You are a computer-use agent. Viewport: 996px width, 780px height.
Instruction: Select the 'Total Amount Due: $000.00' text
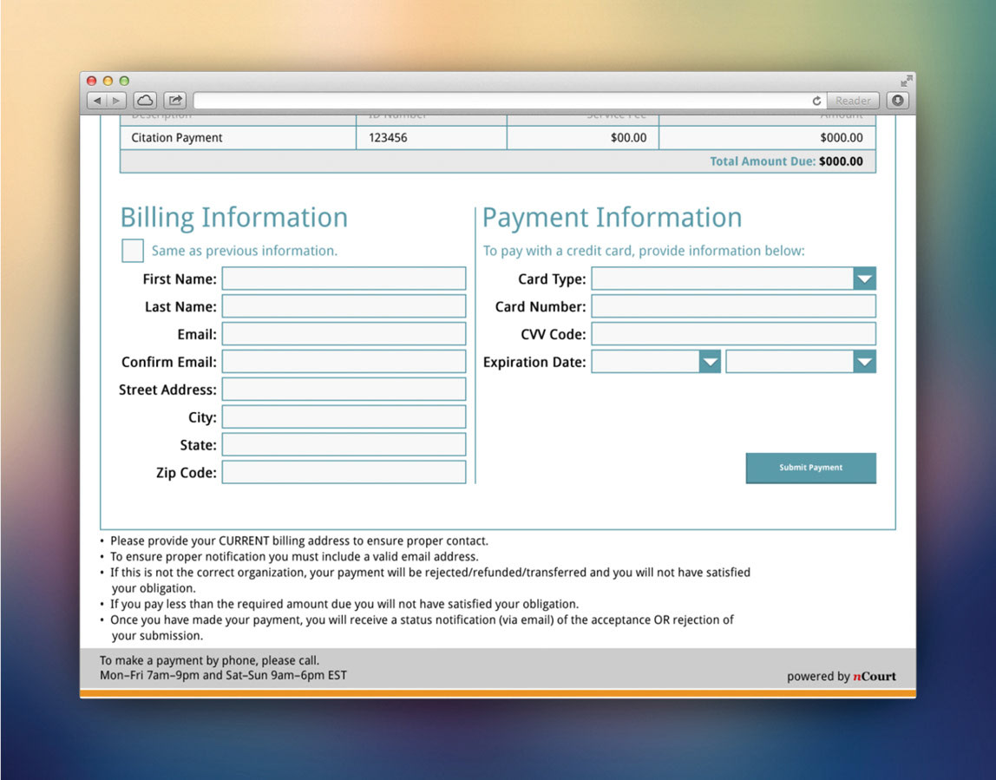click(786, 161)
